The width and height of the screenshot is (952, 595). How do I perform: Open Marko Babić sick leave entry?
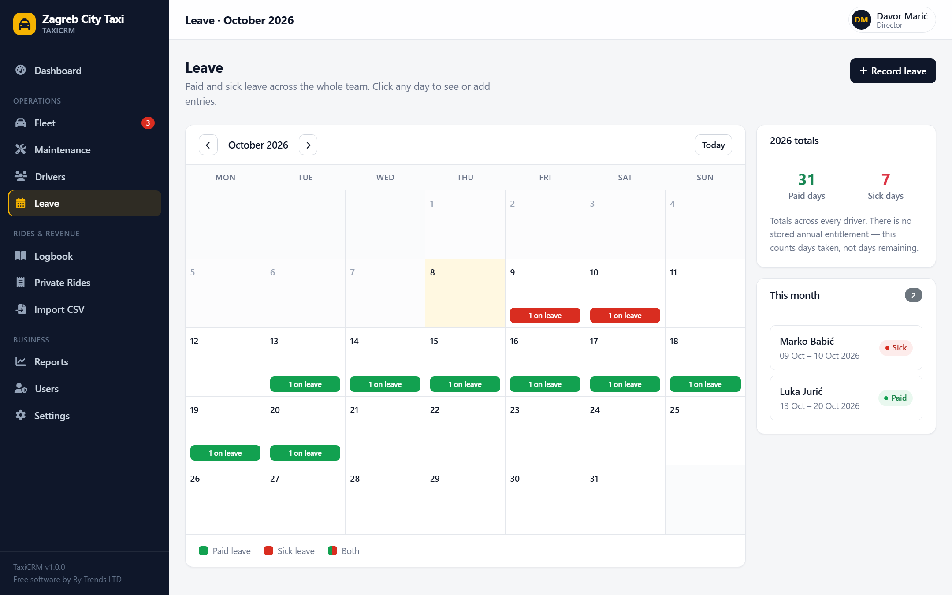tap(846, 348)
